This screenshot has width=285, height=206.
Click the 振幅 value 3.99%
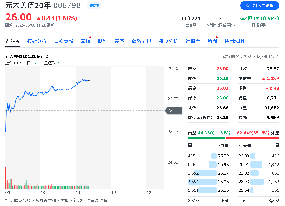(x=273, y=117)
